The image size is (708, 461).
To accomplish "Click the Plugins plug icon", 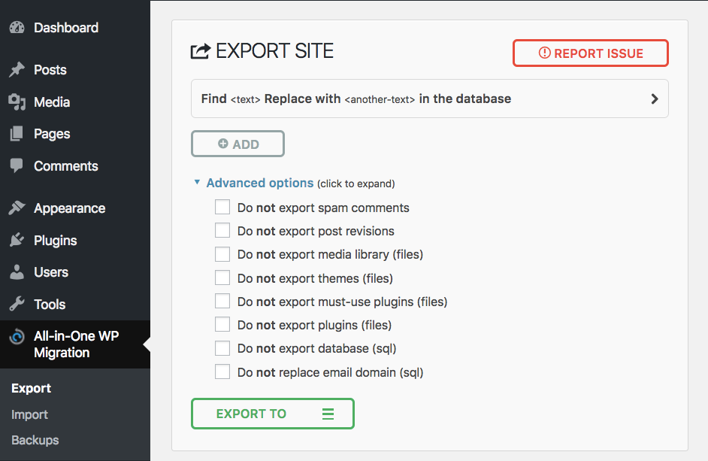I will [17, 240].
